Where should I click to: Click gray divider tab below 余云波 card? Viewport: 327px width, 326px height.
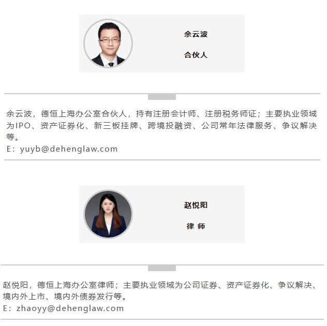(x=162, y=97)
